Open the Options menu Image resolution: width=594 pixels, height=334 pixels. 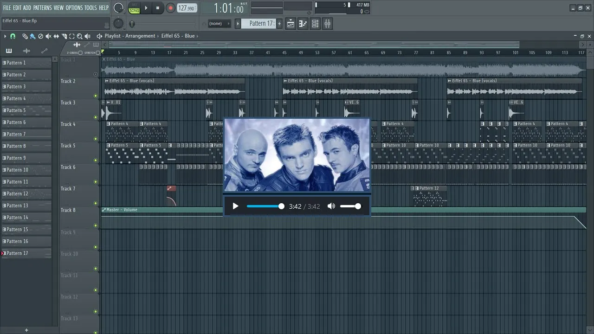tap(74, 8)
